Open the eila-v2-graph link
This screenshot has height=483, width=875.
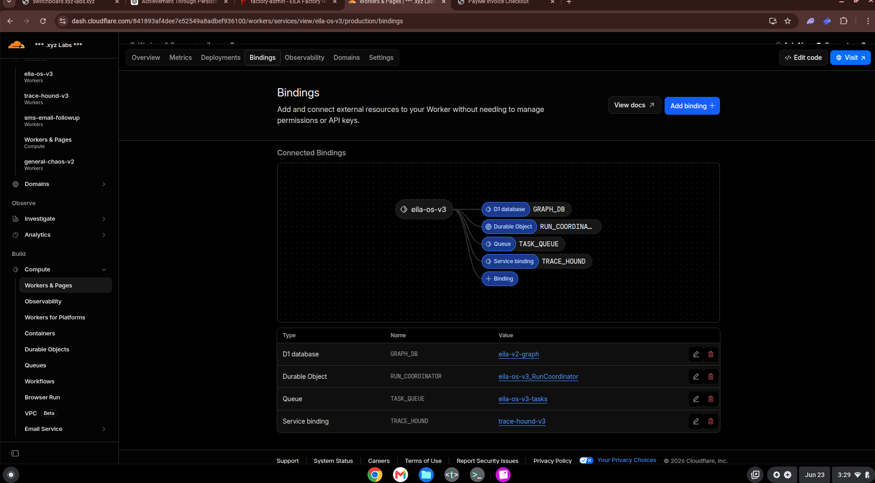tap(518, 354)
